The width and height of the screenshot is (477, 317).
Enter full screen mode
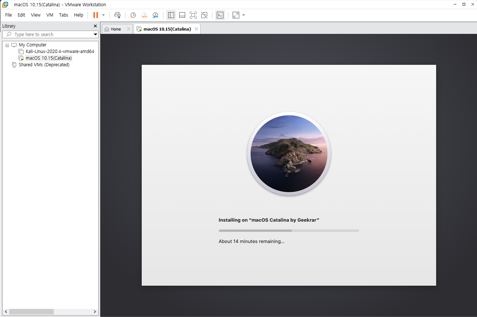193,15
